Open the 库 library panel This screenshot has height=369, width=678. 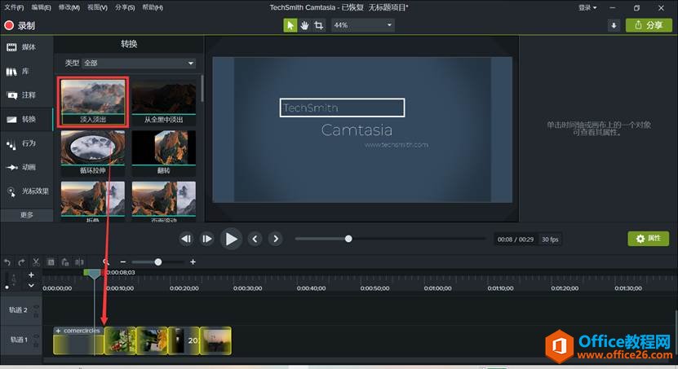tap(26, 71)
